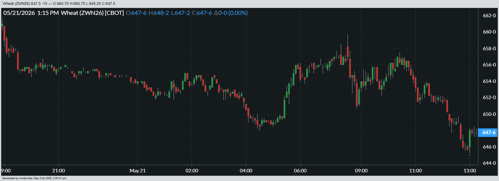Image resolution: width=499 pixels, height=181 pixels.
Task: Click the 662-0 price axis label
Action: (489, 16)
